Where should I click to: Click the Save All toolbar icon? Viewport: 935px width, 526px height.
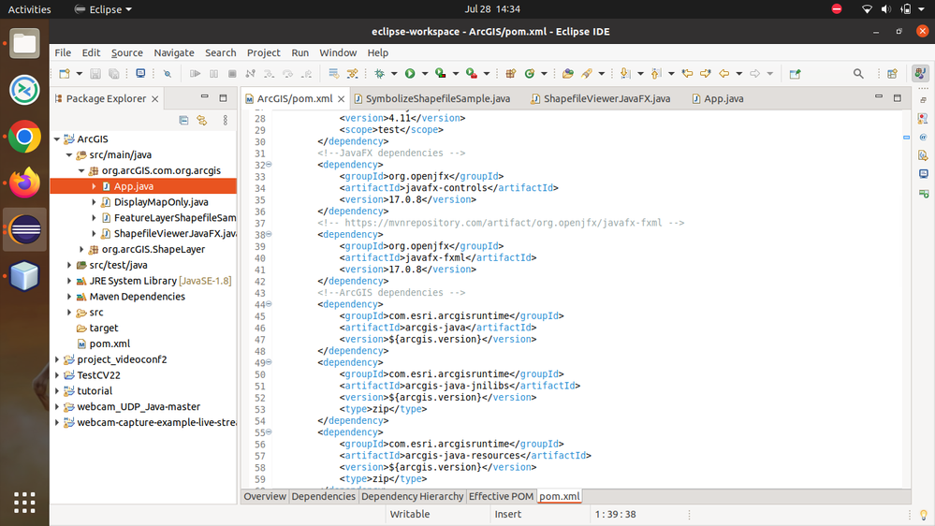(113, 73)
